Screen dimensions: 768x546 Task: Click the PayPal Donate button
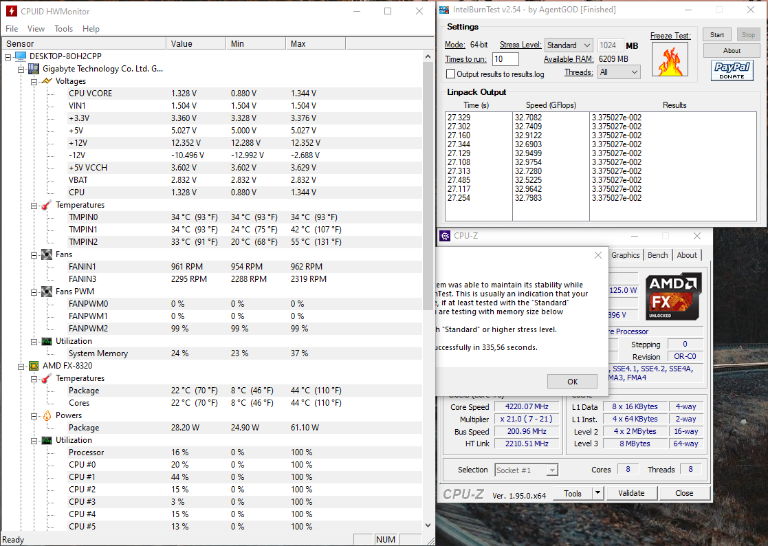(732, 70)
